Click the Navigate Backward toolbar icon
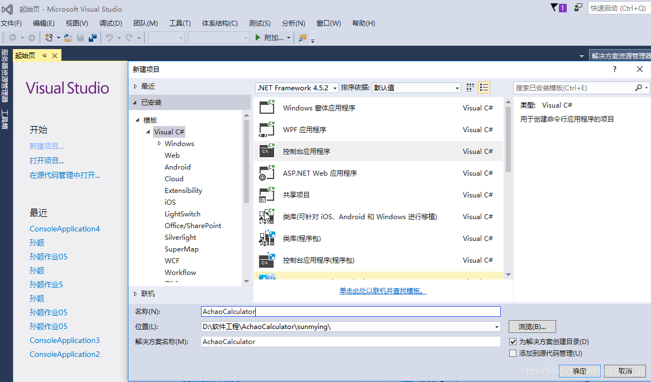Viewport: 651px width, 382px height. (x=13, y=38)
